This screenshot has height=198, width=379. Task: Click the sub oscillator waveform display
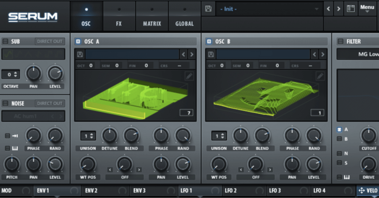(33, 54)
